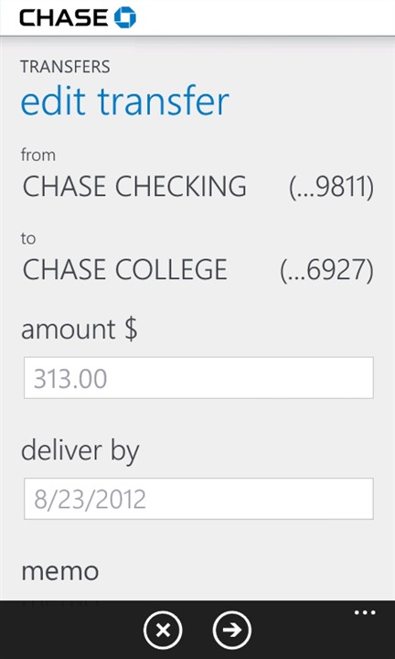Choose the from account CHASE CHECKING
The image size is (395, 659).
[134, 186]
